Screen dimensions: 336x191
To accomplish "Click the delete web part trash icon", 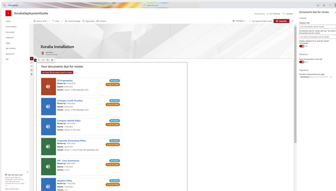I will pyautogui.click(x=52, y=60).
